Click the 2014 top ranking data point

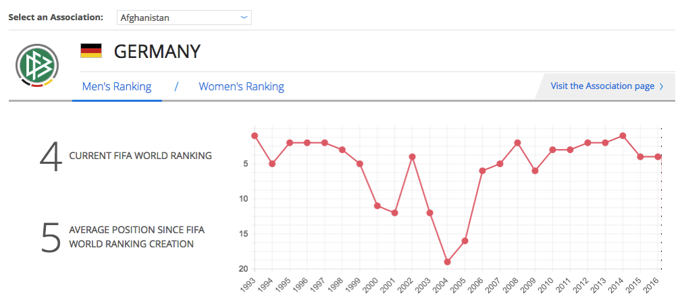coord(623,135)
